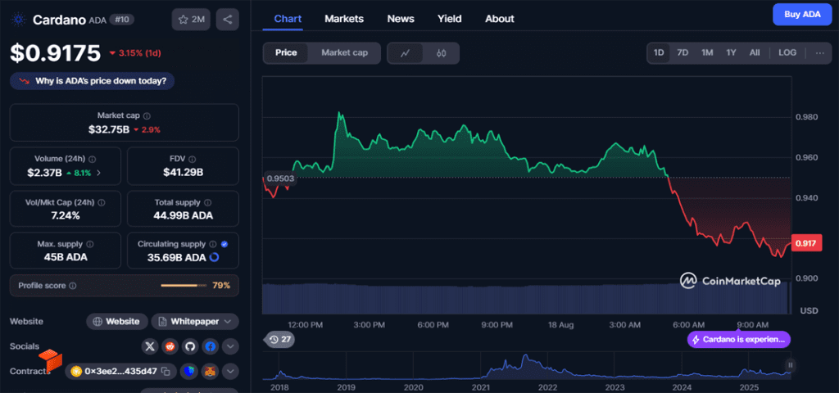Expand more Contracts with chevron
This screenshot has width=839, height=393.
tap(230, 371)
